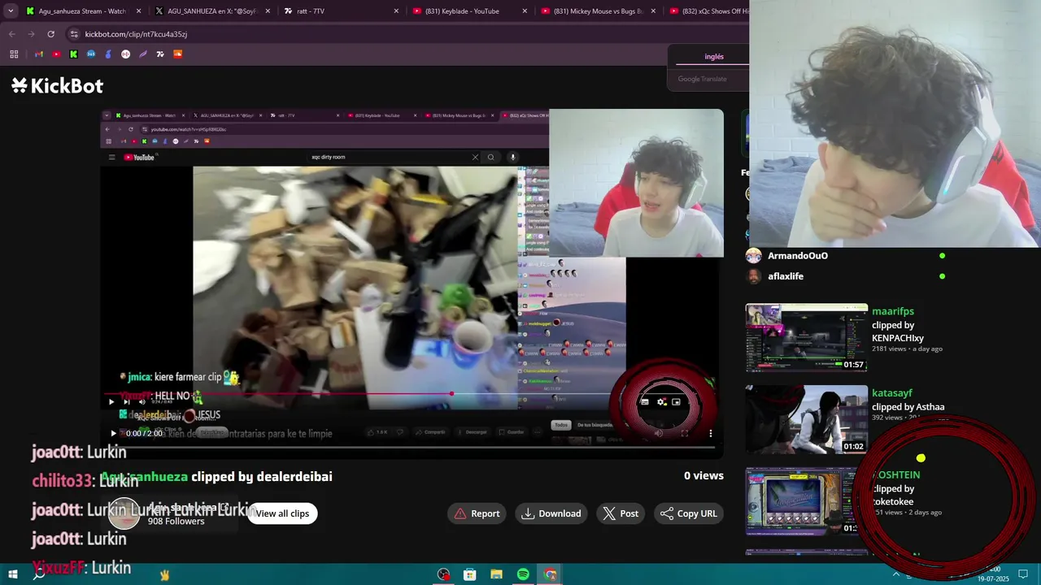Open the YouTube bookmark icon
Screen dimensions: 1041x585
click(56, 54)
